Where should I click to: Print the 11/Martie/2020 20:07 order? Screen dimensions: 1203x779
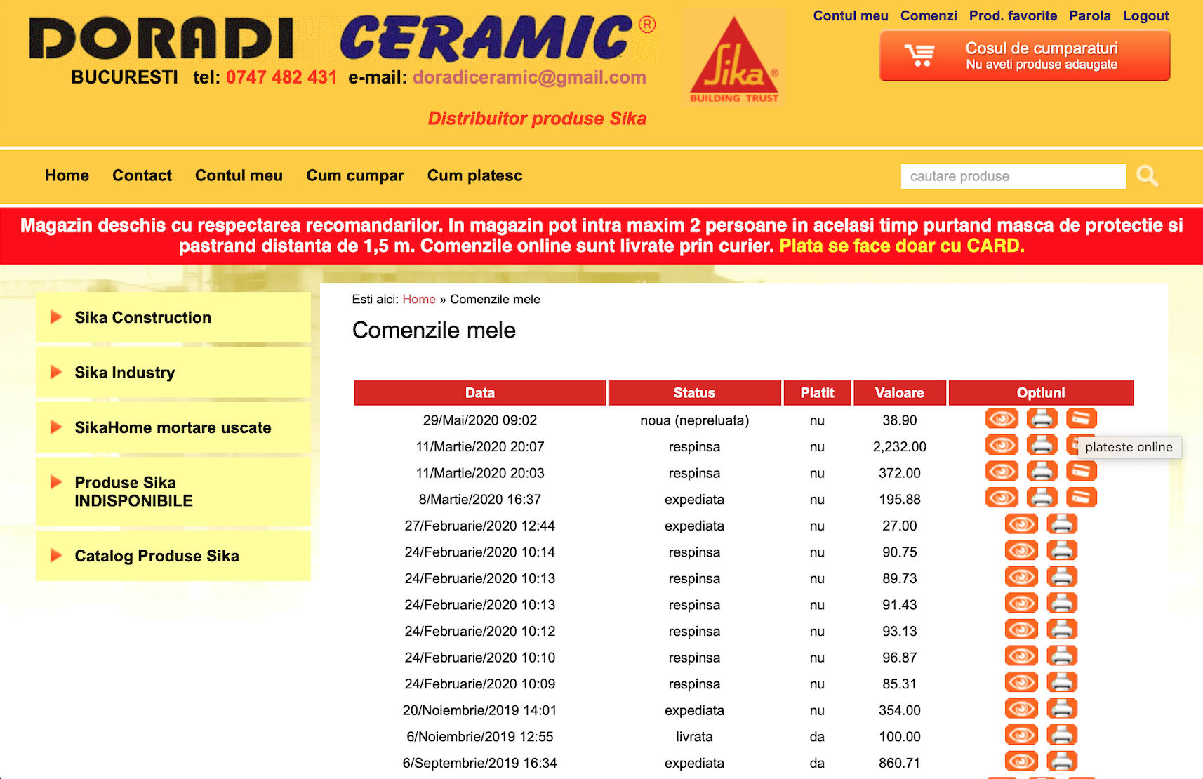pyautogui.click(x=1042, y=445)
